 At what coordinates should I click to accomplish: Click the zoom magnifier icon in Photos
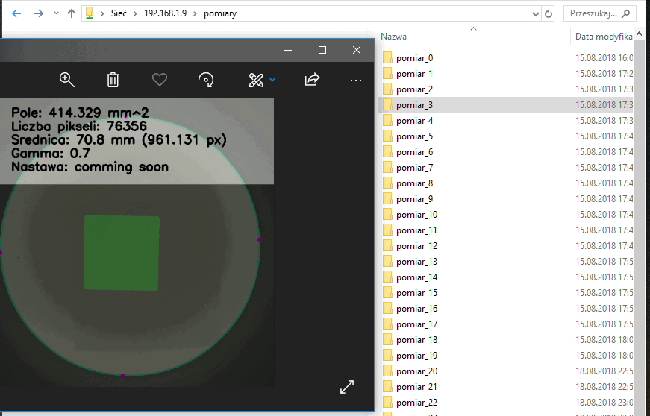66,80
